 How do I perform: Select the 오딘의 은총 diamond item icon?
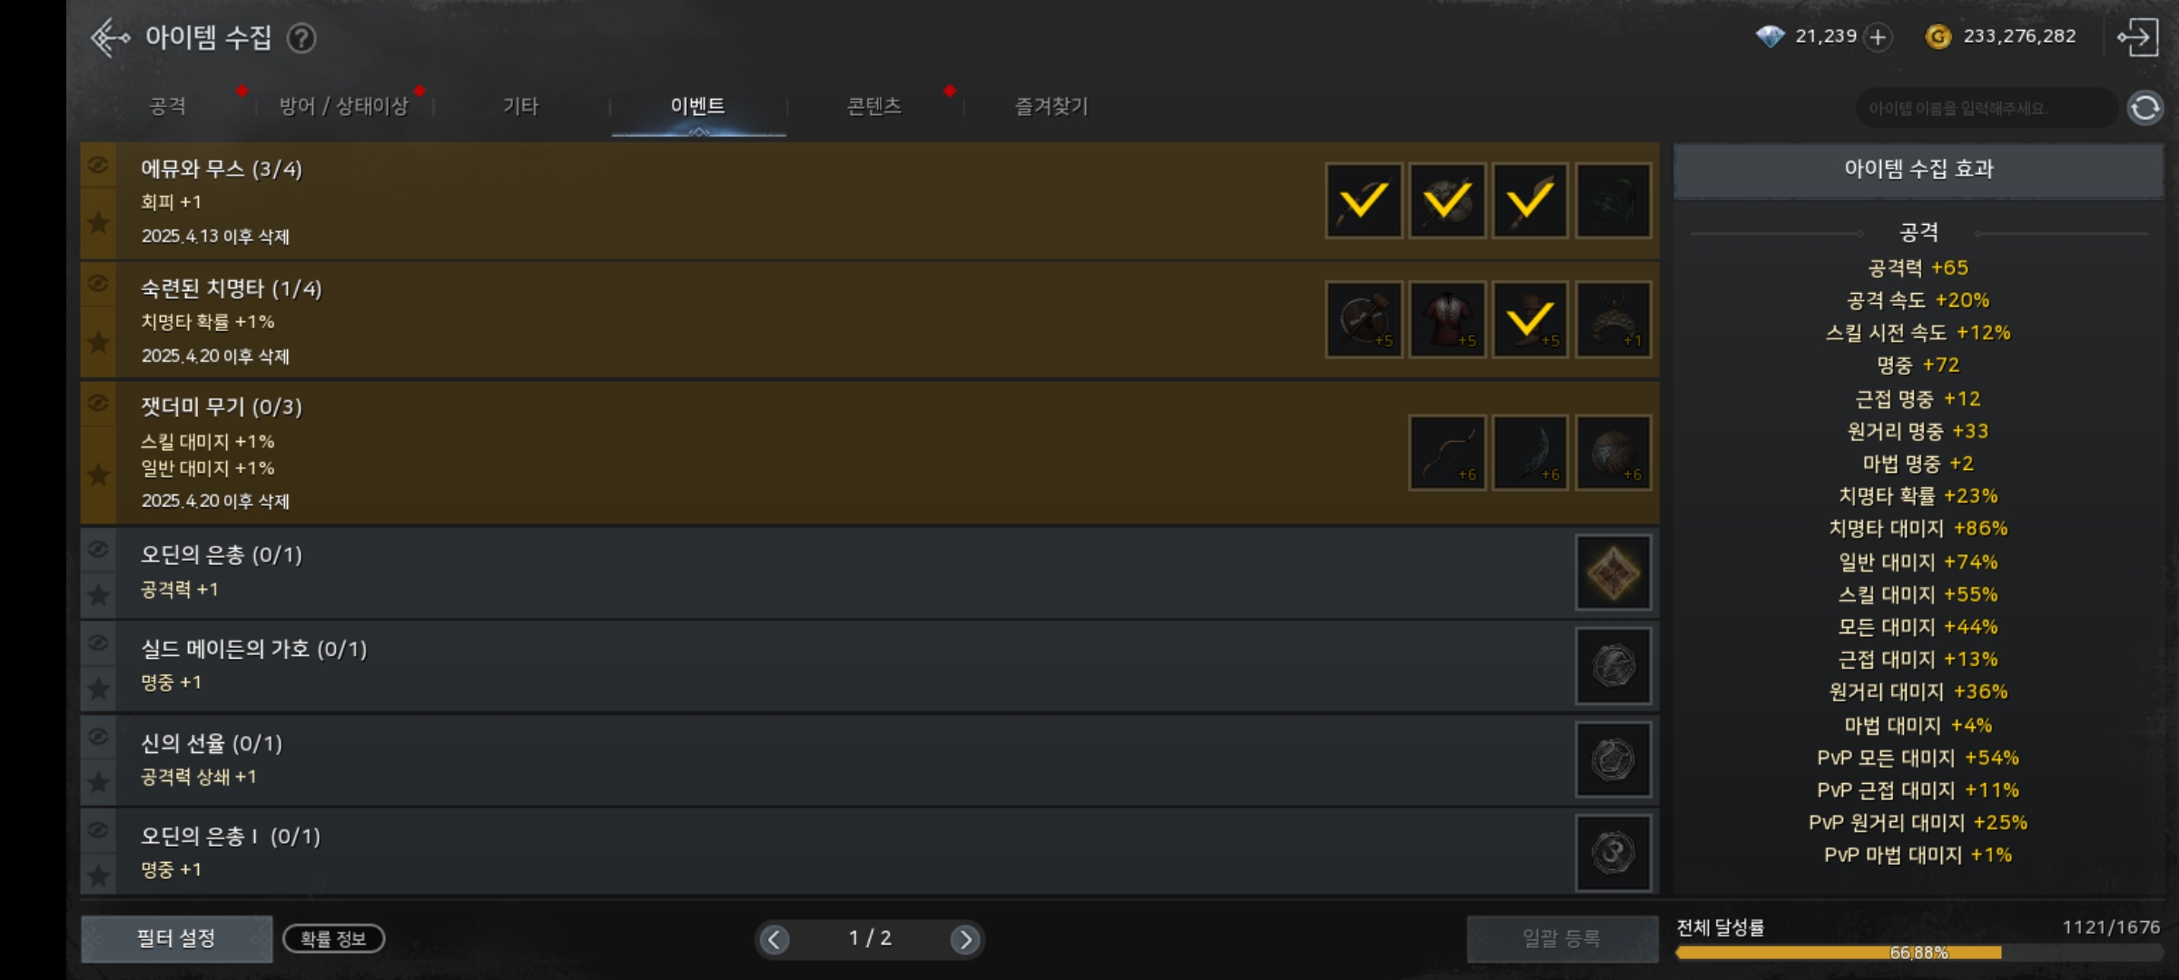(1612, 573)
